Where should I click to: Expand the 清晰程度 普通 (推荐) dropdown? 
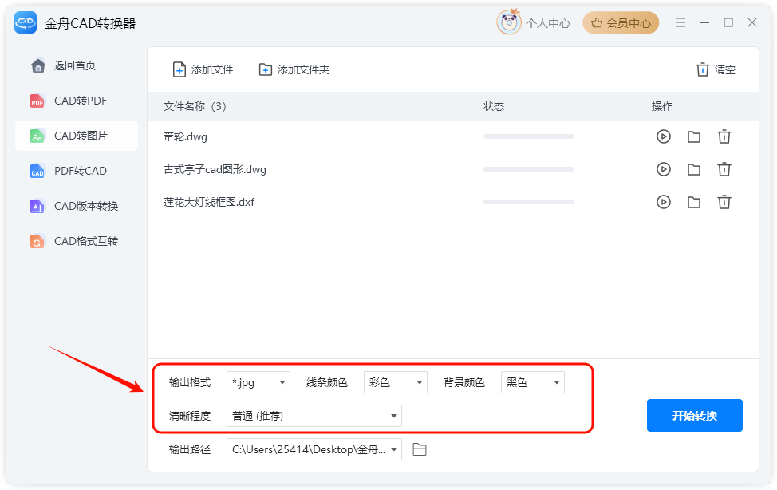point(314,416)
